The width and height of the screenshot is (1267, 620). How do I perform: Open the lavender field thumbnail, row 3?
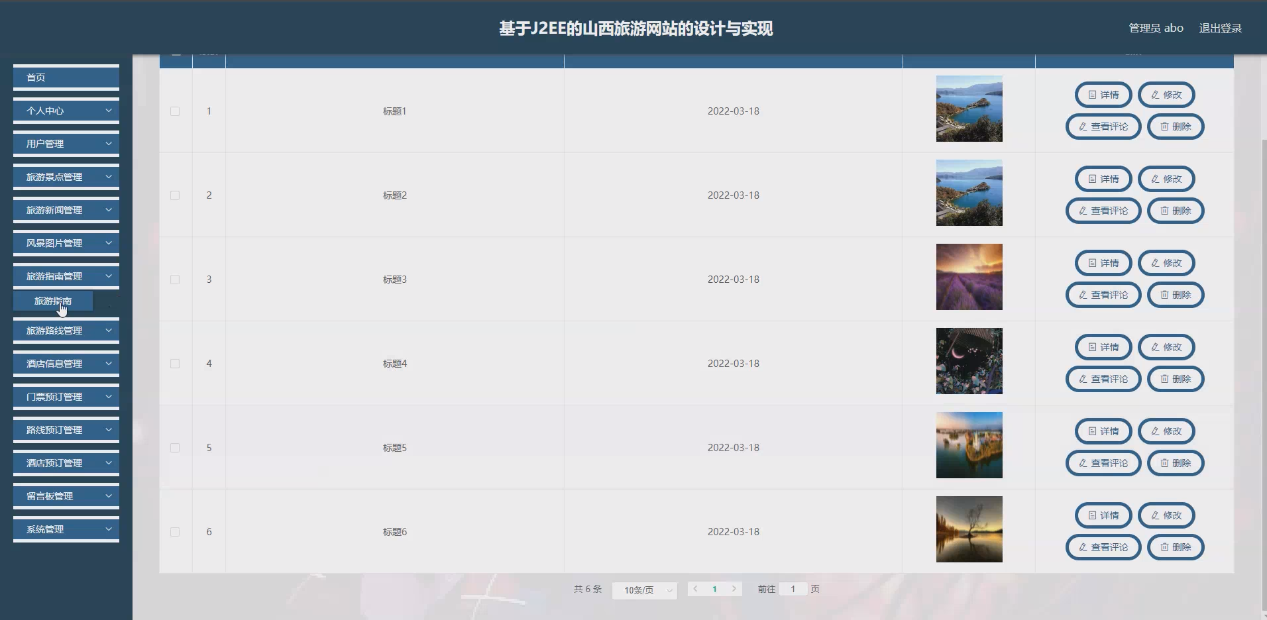pos(969,277)
